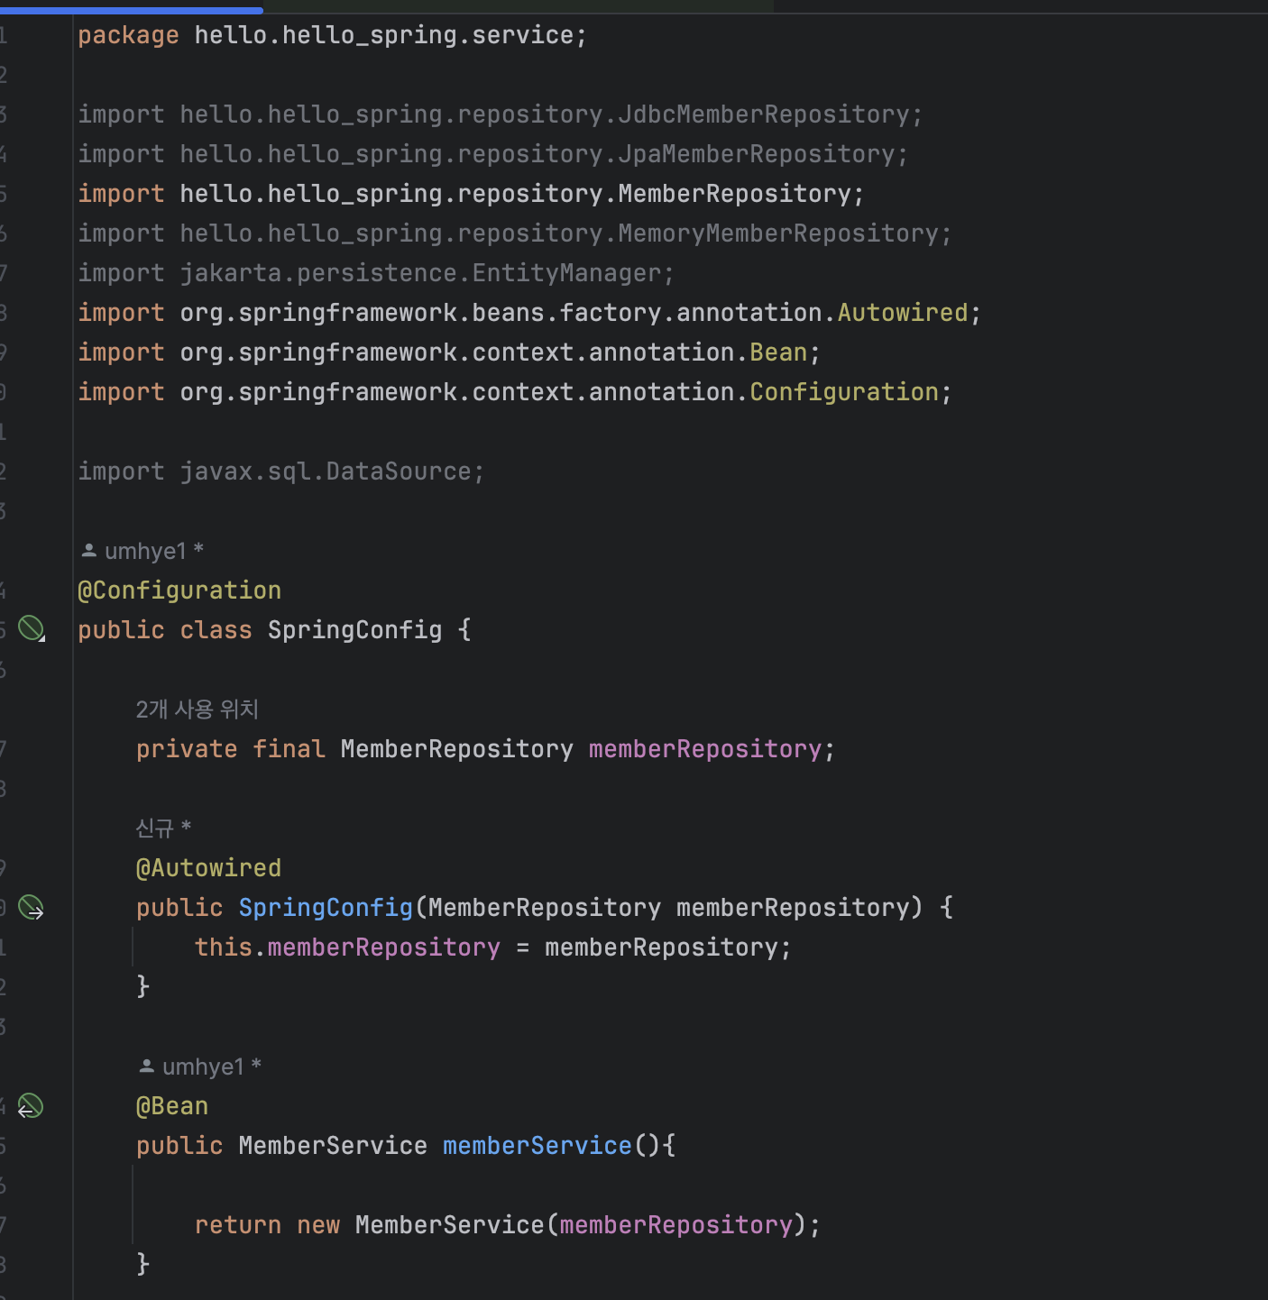The image size is (1268, 1300).
Task: Click 'SpringConfig' in the public class declaration
Action: 354,630
